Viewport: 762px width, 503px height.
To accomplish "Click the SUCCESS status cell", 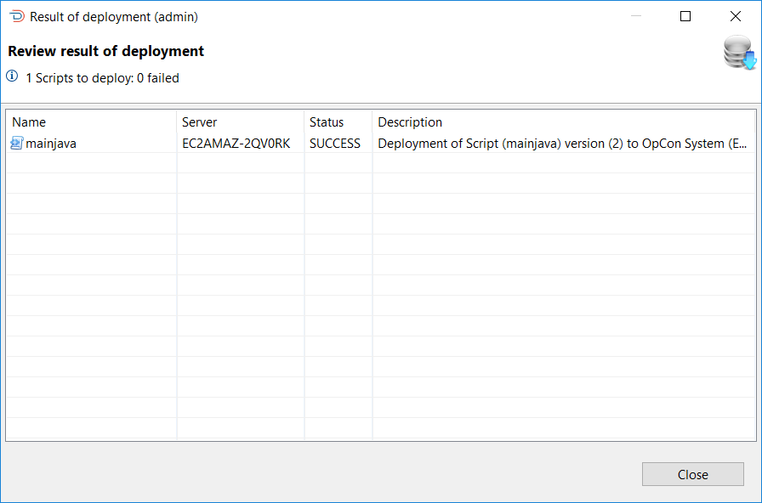I will point(335,144).
